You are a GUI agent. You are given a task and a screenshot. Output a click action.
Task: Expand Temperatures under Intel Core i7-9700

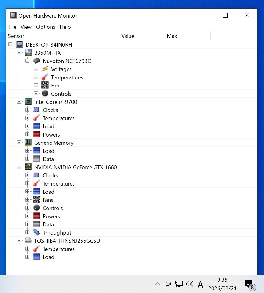[x=28, y=118]
